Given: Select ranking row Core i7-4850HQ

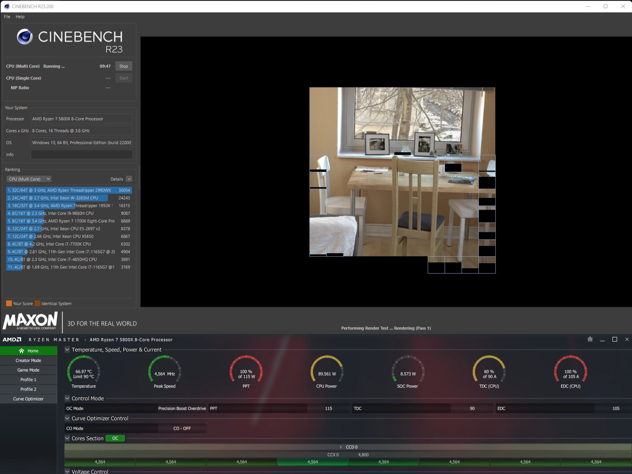Looking at the screenshot, I should click(x=69, y=259).
